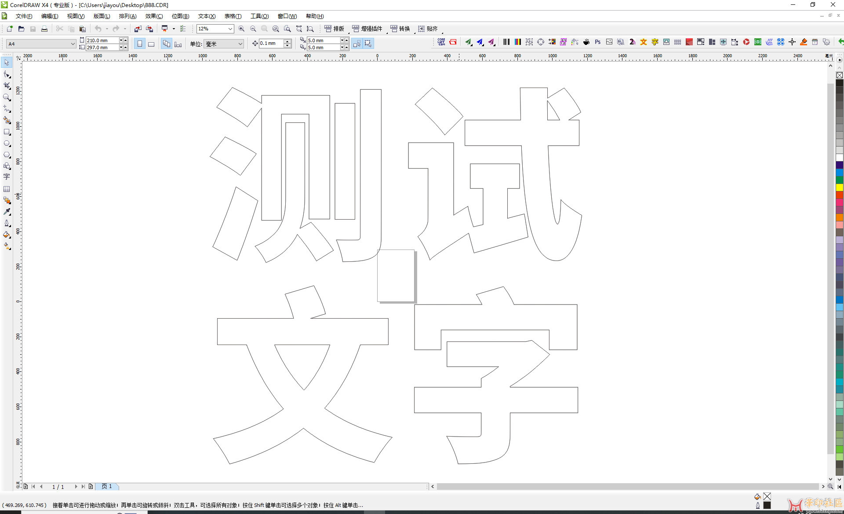Viewport: 844px width, 514px height.
Task: Select the Fill bucket tool
Action: tap(7, 235)
